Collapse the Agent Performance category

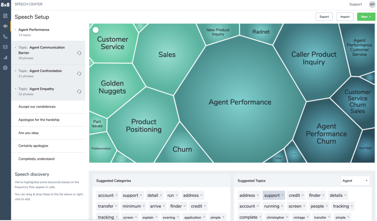pyautogui.click(x=15, y=29)
